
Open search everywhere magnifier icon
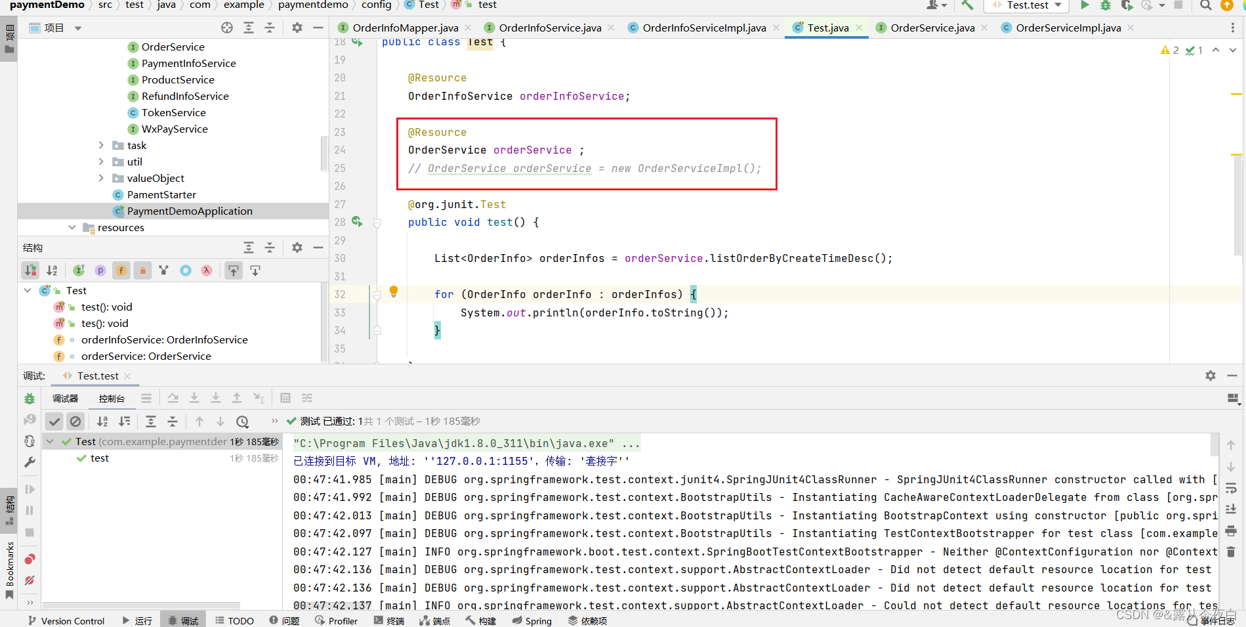[x=1205, y=5]
